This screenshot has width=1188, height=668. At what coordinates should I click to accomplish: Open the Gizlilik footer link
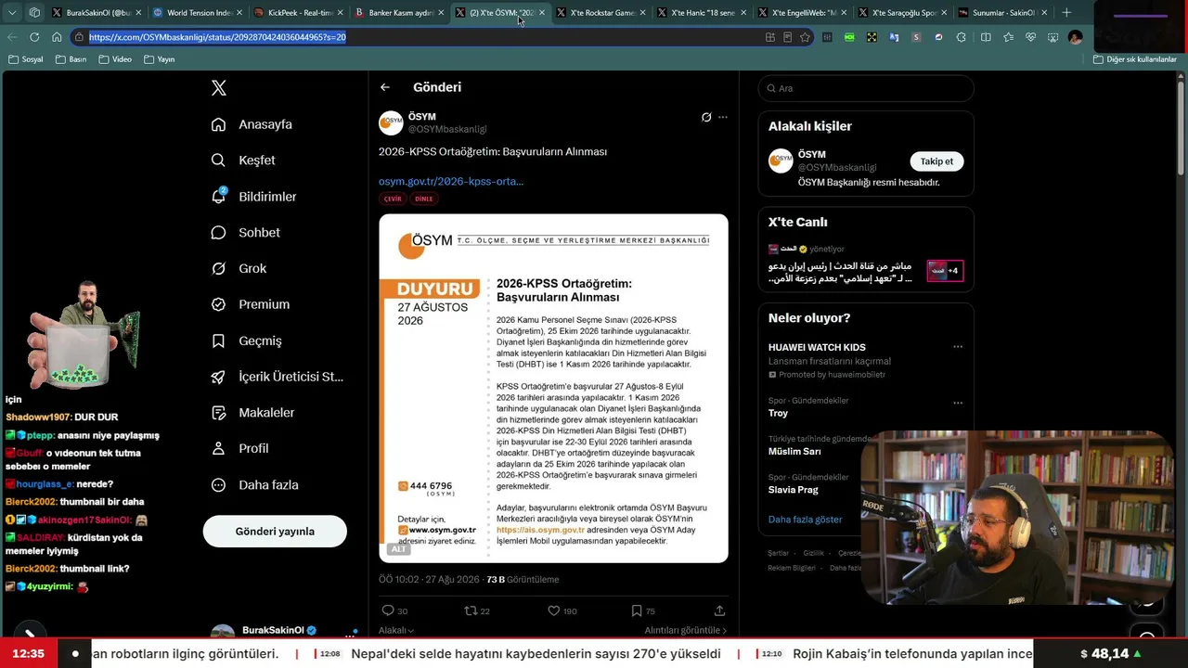point(814,553)
